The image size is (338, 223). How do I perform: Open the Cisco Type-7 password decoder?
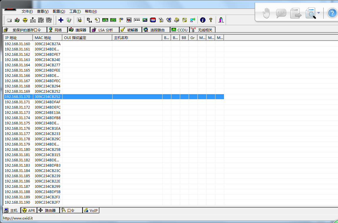[x=105, y=20]
